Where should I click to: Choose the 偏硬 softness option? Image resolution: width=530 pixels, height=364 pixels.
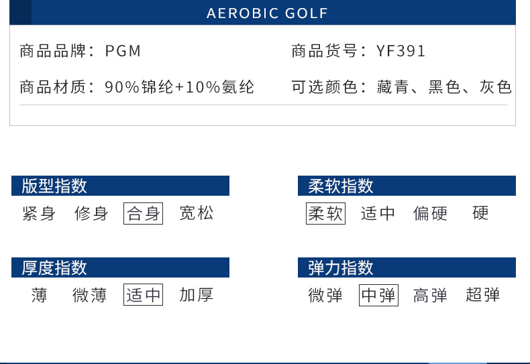[x=431, y=214]
